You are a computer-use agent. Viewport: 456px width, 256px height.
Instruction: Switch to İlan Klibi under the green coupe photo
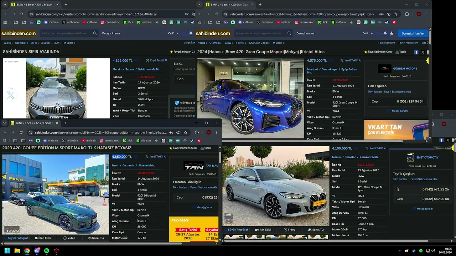(x=43, y=238)
